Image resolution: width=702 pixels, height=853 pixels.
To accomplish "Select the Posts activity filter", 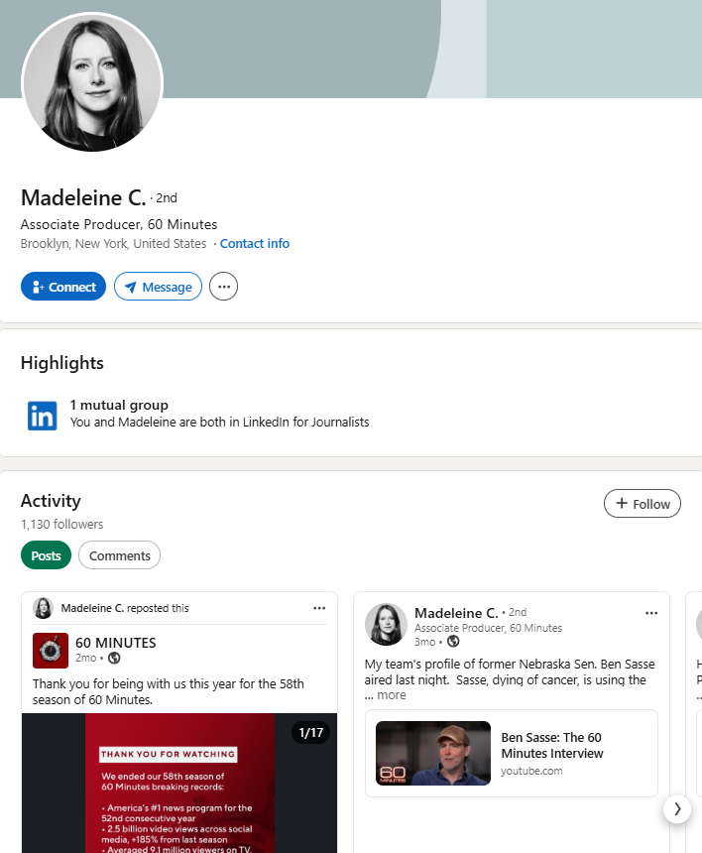I will coord(47,555).
